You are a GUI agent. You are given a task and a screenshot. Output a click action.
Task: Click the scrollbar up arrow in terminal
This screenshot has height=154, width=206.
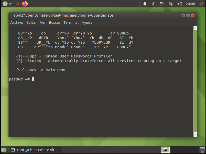click(195, 28)
